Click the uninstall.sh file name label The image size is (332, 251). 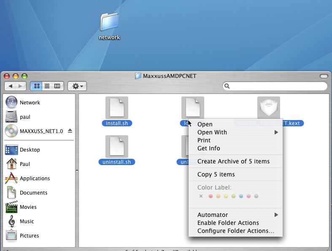117,162
